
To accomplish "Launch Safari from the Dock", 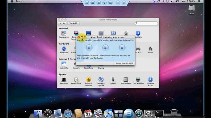I will tap(68, 114).
